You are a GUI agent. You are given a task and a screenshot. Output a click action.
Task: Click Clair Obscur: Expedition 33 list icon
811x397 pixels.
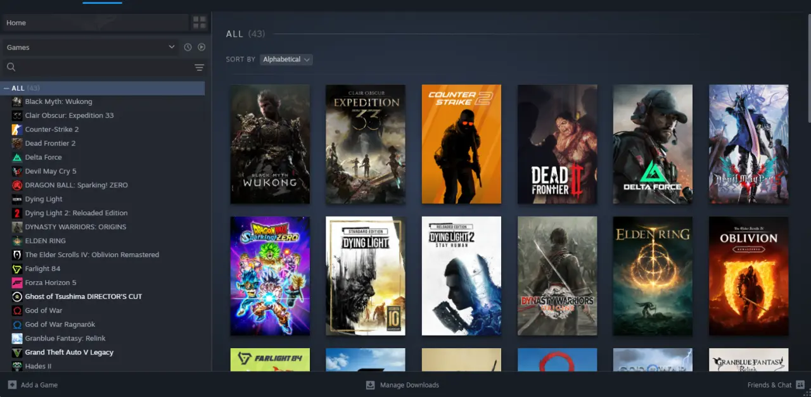[x=17, y=115]
